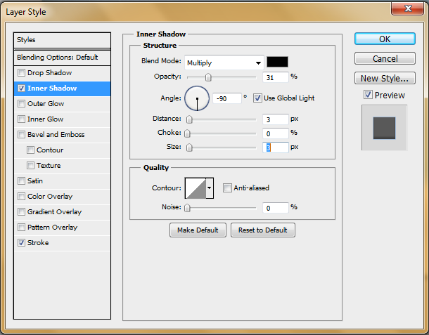Open the Blend Mode dropdown
Screen dimensions: 429x335
[x=224, y=63]
